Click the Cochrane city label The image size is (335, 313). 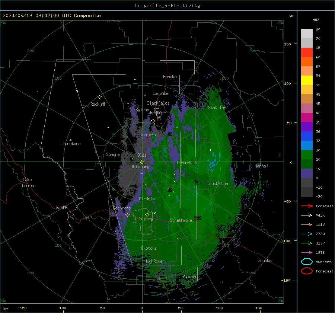(x=122, y=208)
